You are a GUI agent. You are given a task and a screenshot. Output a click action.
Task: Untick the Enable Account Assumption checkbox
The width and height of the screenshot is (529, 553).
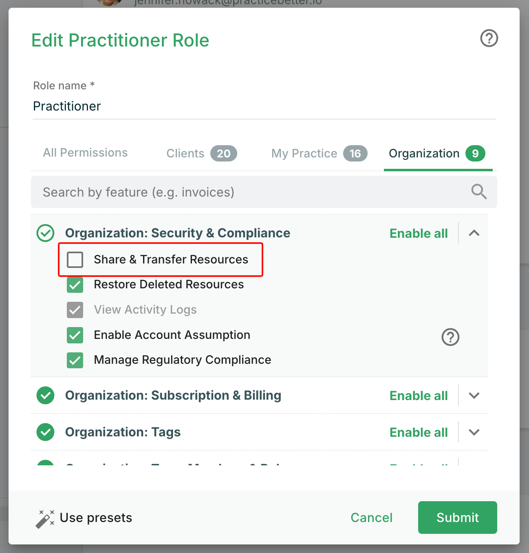pyautogui.click(x=75, y=335)
